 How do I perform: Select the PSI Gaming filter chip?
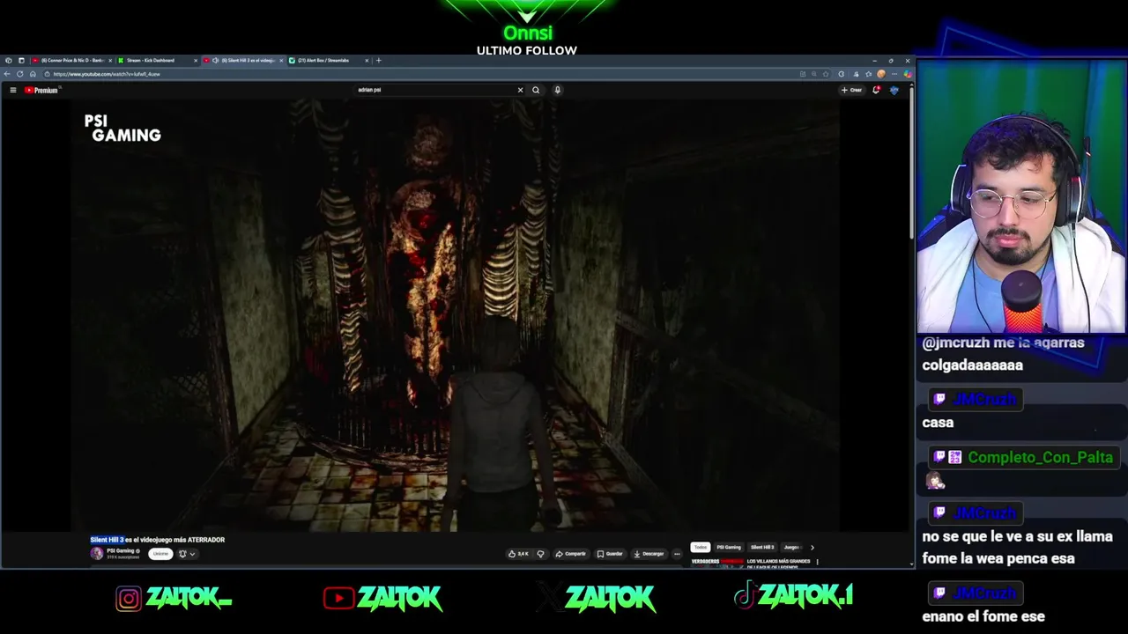(x=729, y=547)
